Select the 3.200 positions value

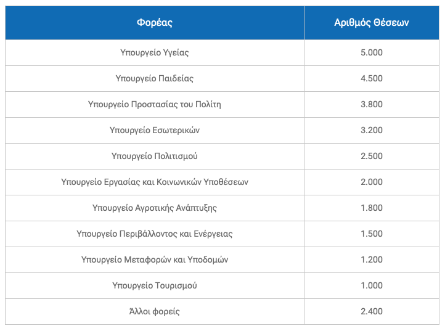tap(371, 130)
